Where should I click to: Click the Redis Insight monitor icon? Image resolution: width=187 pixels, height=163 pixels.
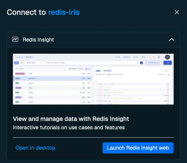(15, 40)
